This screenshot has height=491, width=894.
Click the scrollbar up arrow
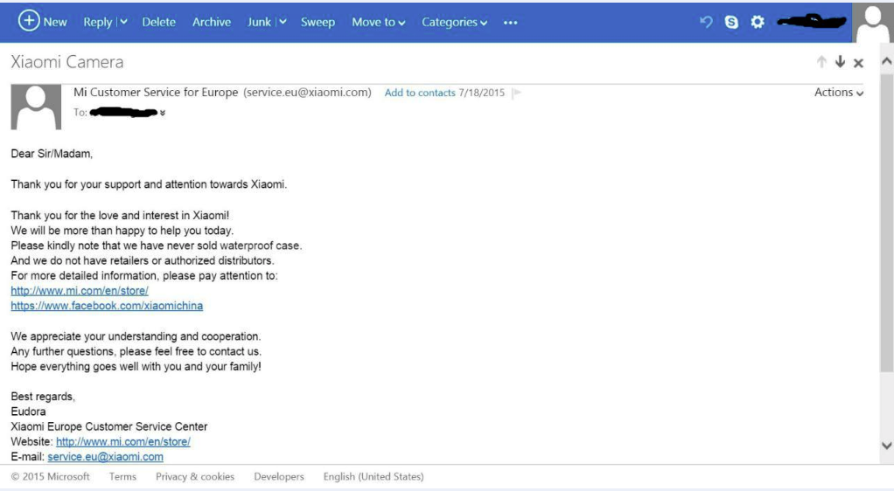point(887,61)
